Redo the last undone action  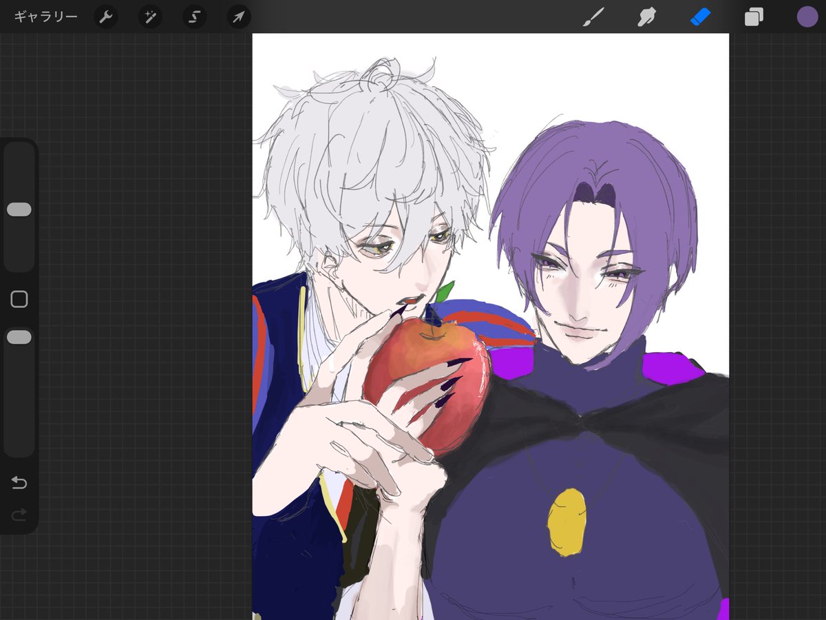tap(19, 514)
